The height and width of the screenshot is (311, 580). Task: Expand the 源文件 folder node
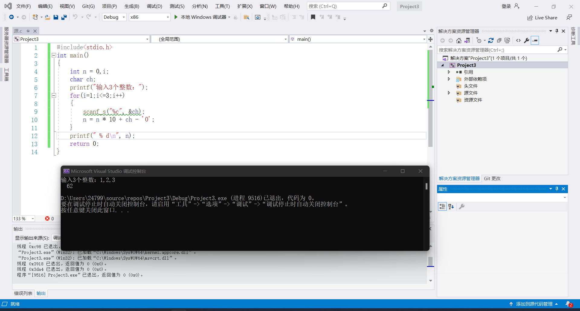coord(449,93)
